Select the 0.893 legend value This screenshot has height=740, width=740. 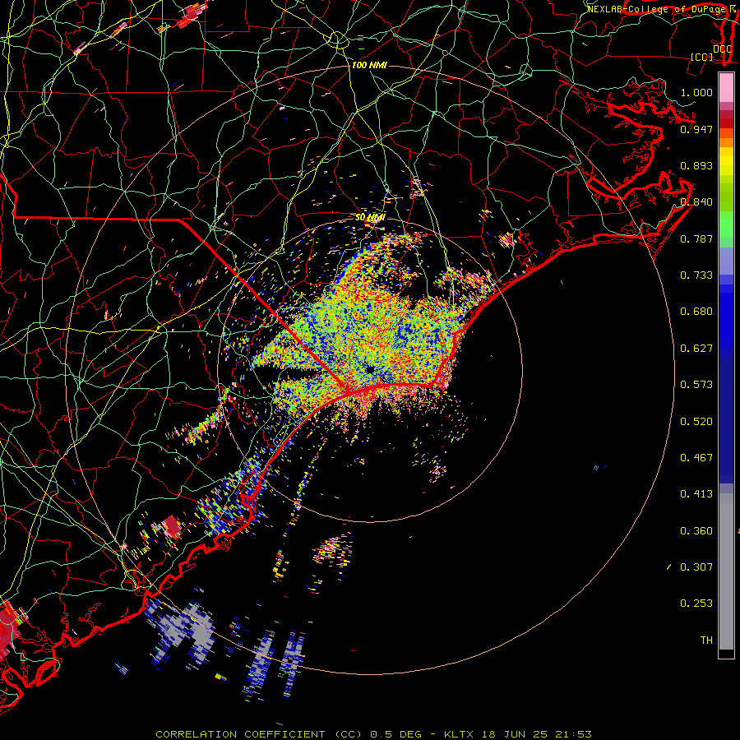point(696,165)
